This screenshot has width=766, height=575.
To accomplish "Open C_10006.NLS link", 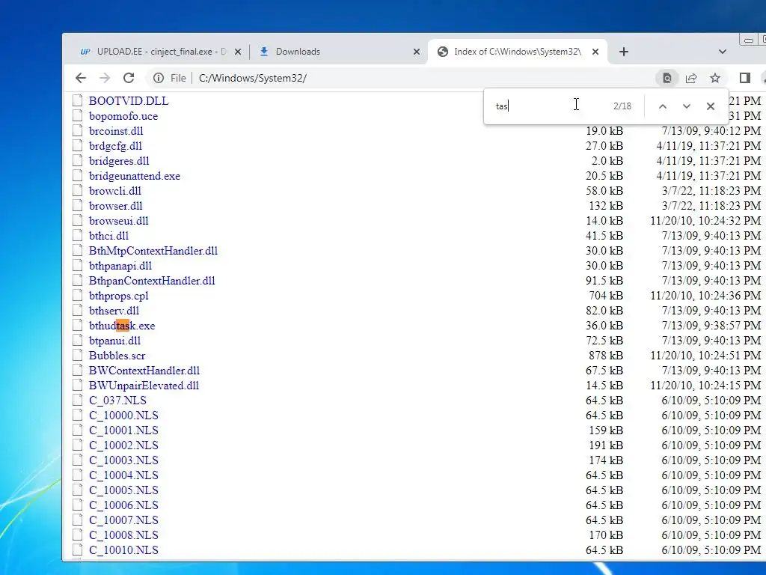I will tap(123, 505).
